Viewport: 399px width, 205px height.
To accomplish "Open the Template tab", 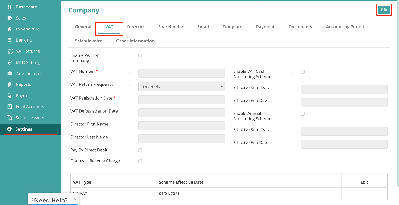I will [232, 27].
